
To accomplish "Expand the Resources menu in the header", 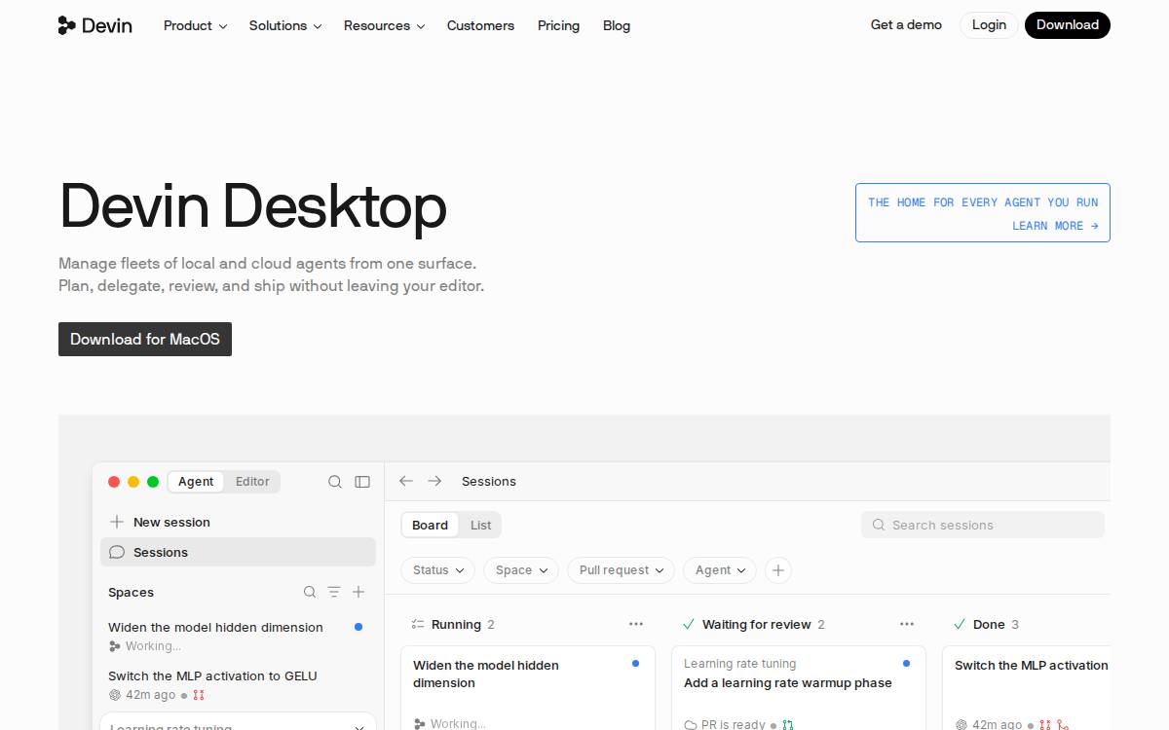I will pos(384,25).
